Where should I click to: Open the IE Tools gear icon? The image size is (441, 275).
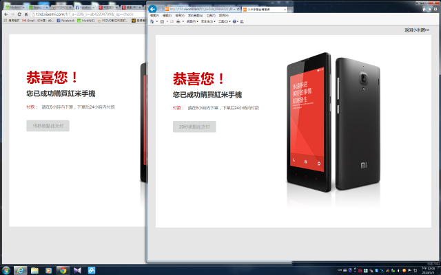point(435,9)
